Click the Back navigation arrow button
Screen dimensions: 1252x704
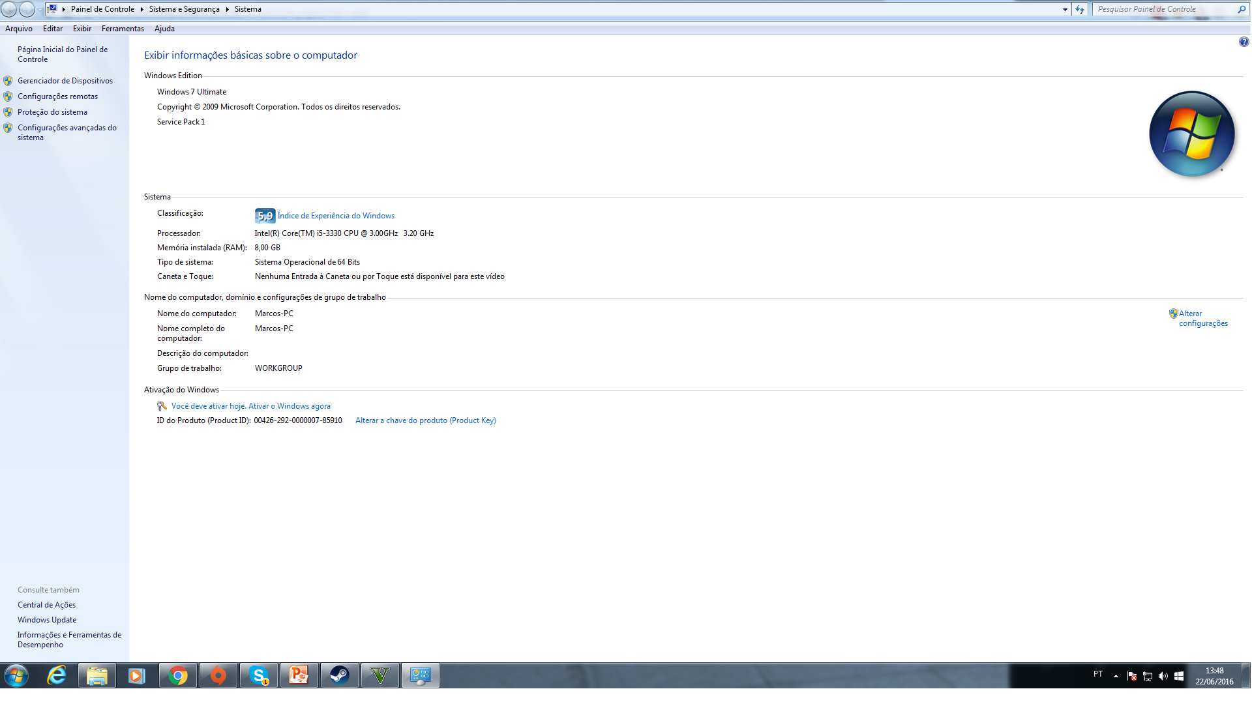coord(9,9)
